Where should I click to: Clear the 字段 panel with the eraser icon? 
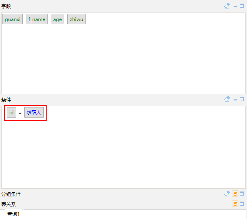point(227,6)
